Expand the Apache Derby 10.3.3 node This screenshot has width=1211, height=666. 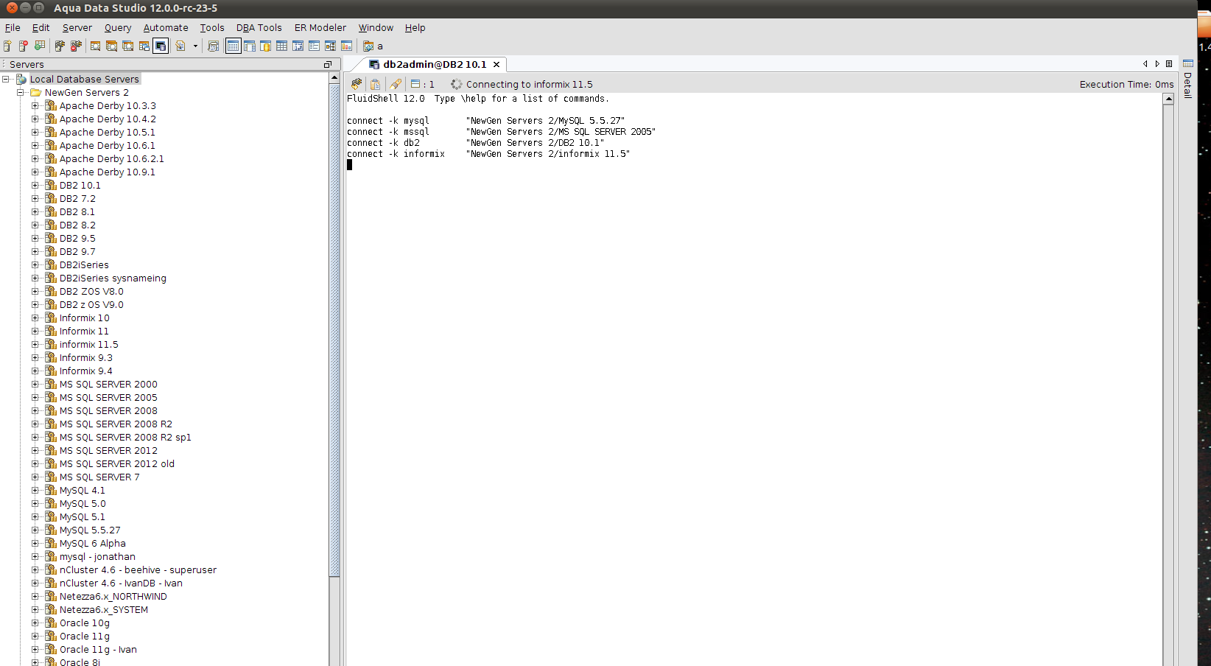click(x=35, y=106)
